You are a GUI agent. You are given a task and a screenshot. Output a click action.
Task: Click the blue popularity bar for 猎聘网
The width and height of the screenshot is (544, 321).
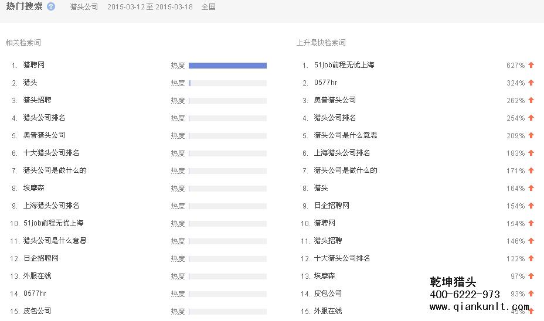coord(227,66)
